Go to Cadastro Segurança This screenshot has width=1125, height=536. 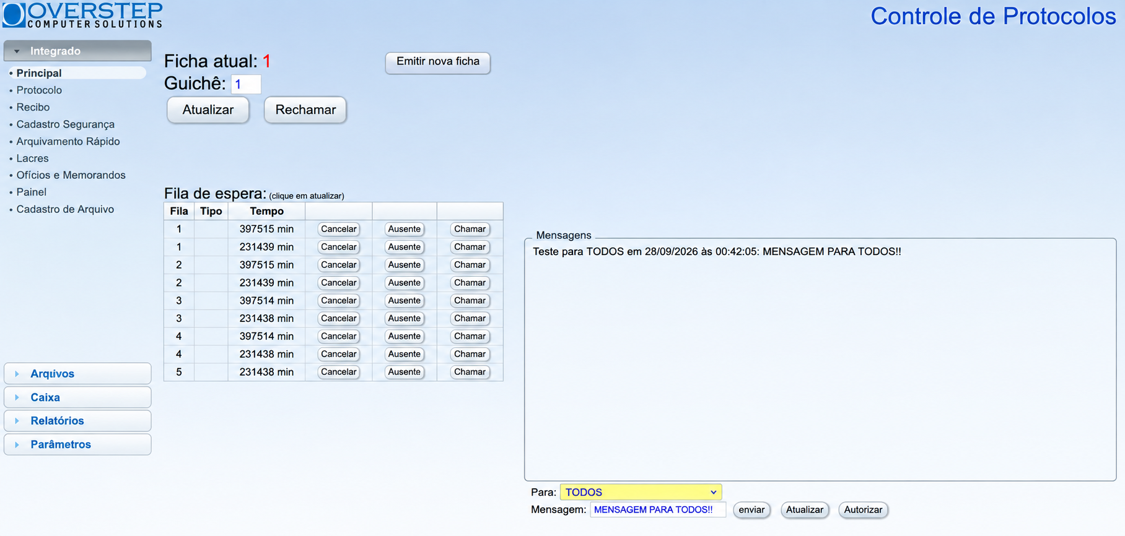(x=65, y=124)
